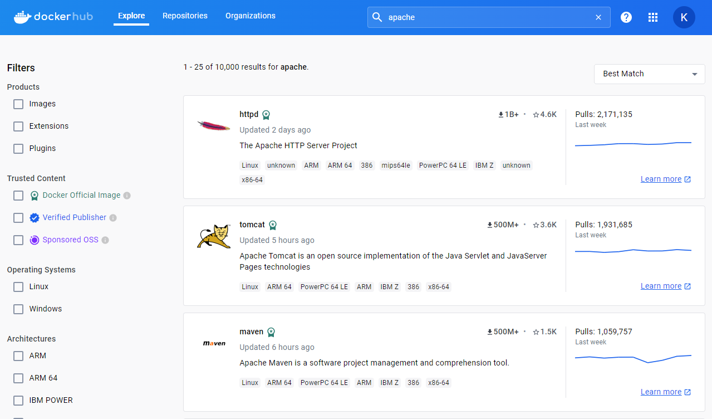The height and width of the screenshot is (419, 712).
Task: Click 'Updated 5 hours ago' on tomcat
Action: pyautogui.click(x=277, y=240)
